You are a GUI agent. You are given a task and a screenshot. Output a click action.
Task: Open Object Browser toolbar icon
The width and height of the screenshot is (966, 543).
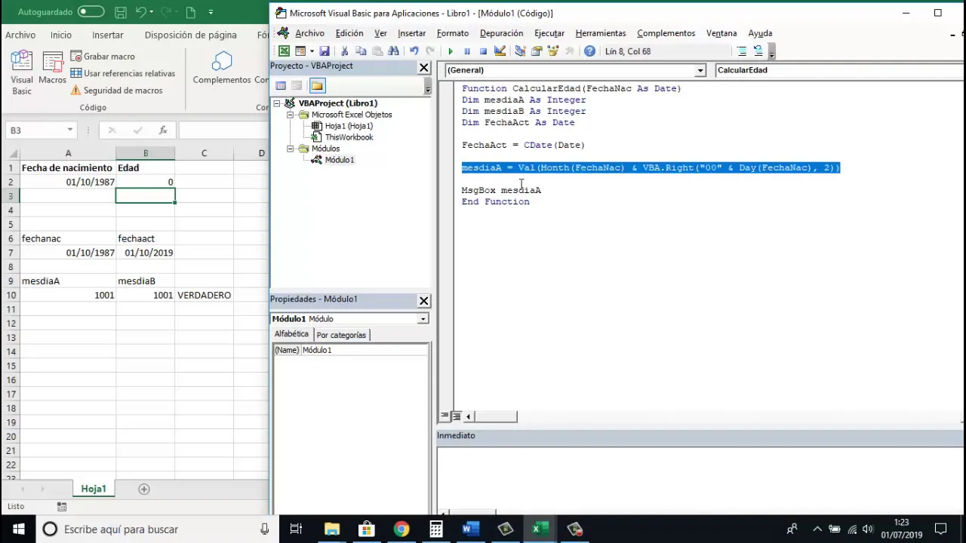[x=553, y=51]
